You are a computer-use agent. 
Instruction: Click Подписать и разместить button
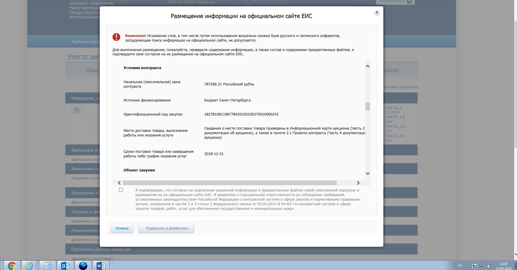[x=166, y=228]
